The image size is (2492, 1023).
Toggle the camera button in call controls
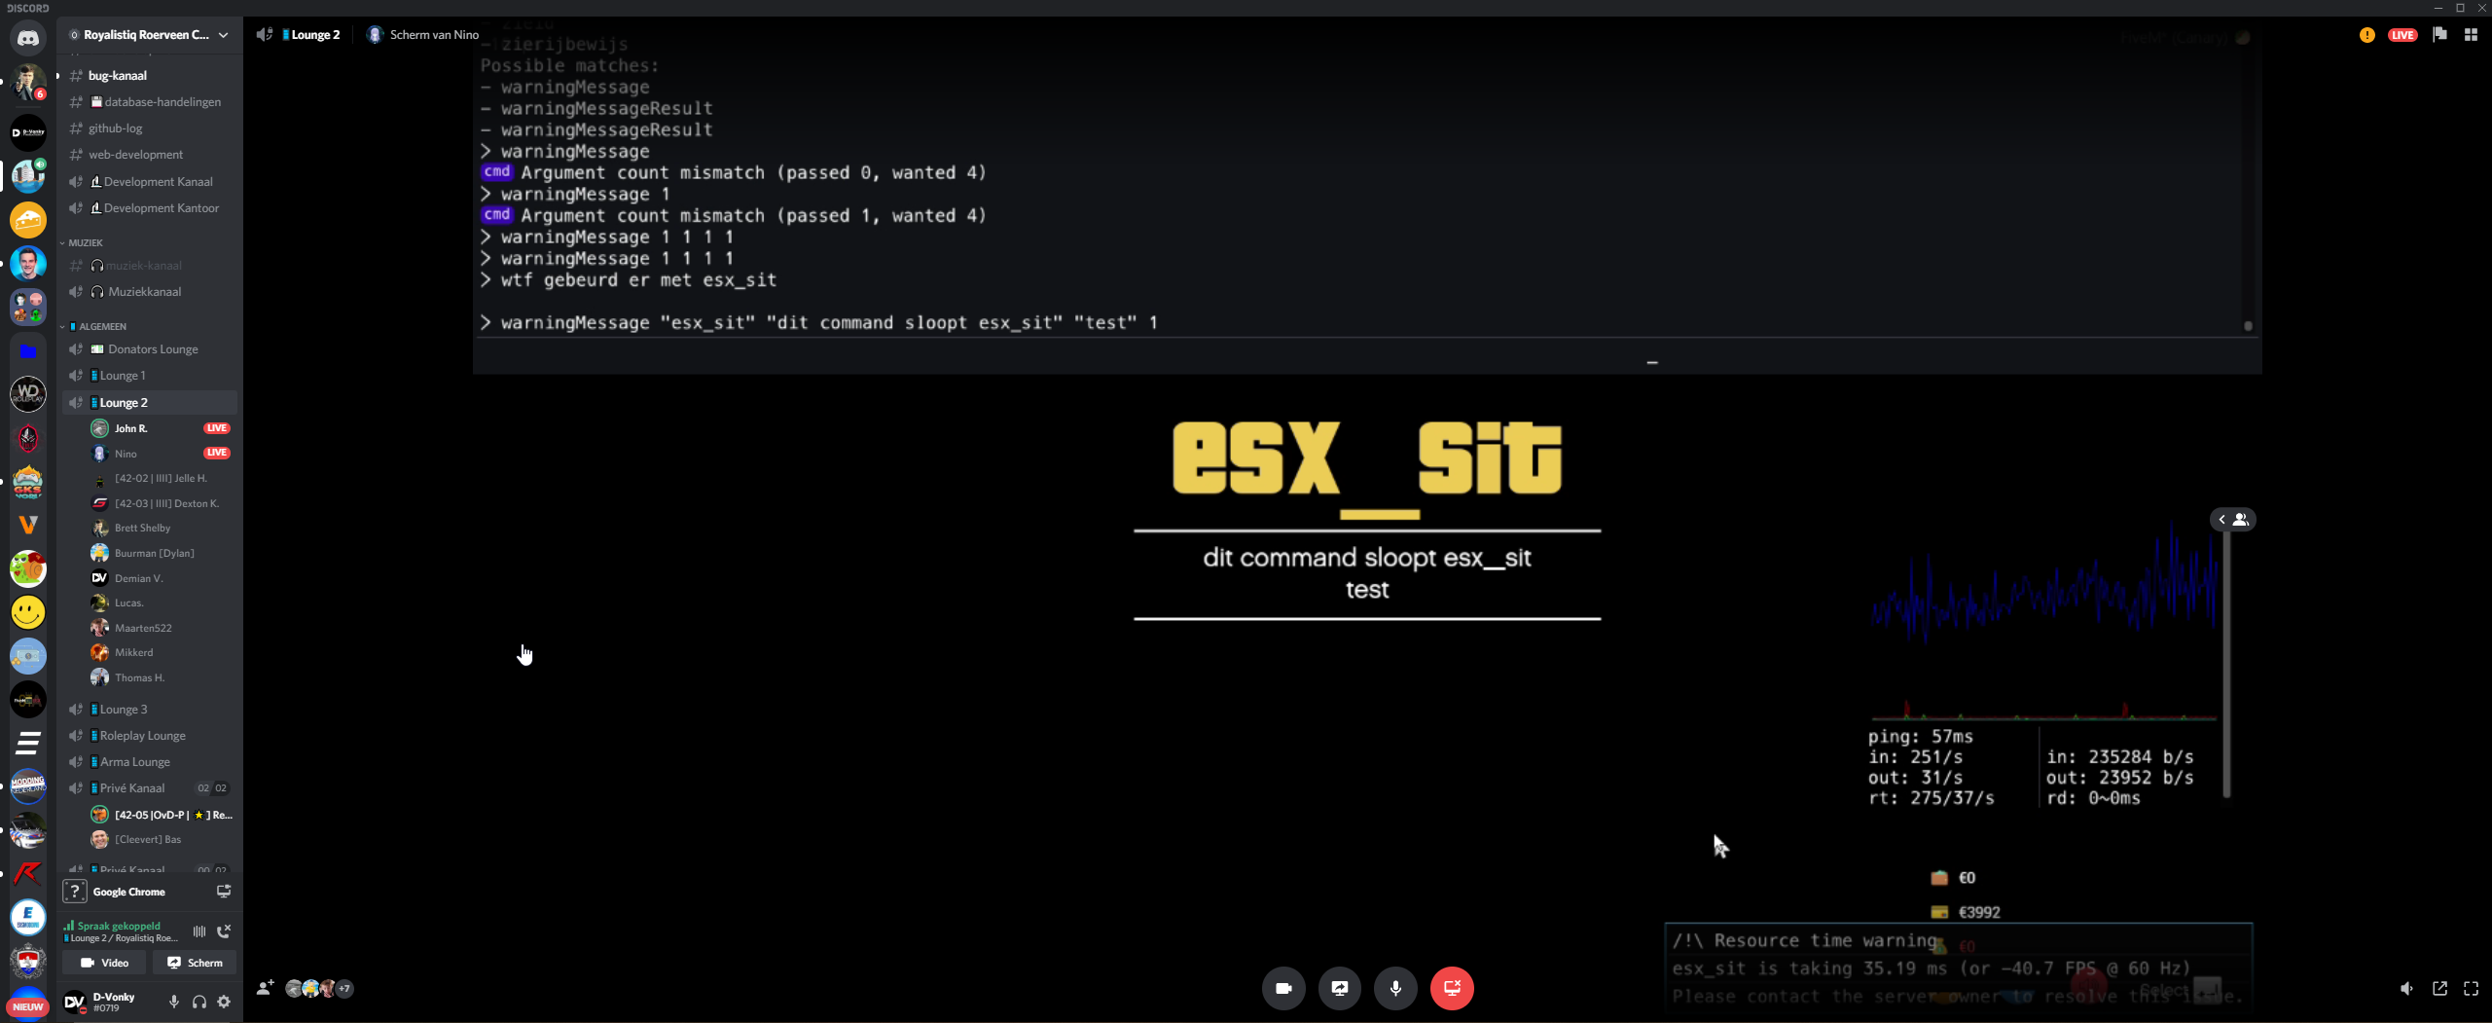point(1282,988)
